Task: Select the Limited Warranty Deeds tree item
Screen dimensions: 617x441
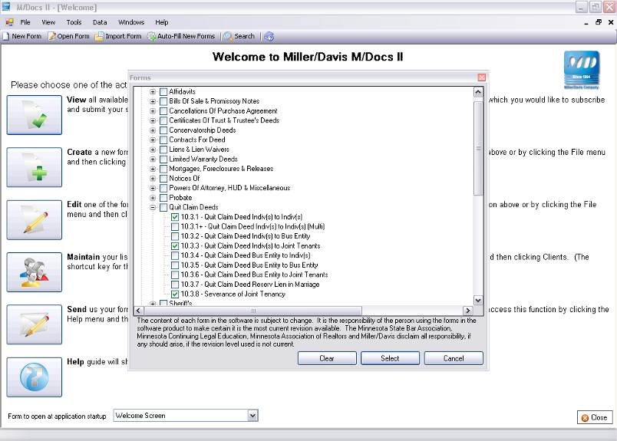Action: click(x=203, y=159)
